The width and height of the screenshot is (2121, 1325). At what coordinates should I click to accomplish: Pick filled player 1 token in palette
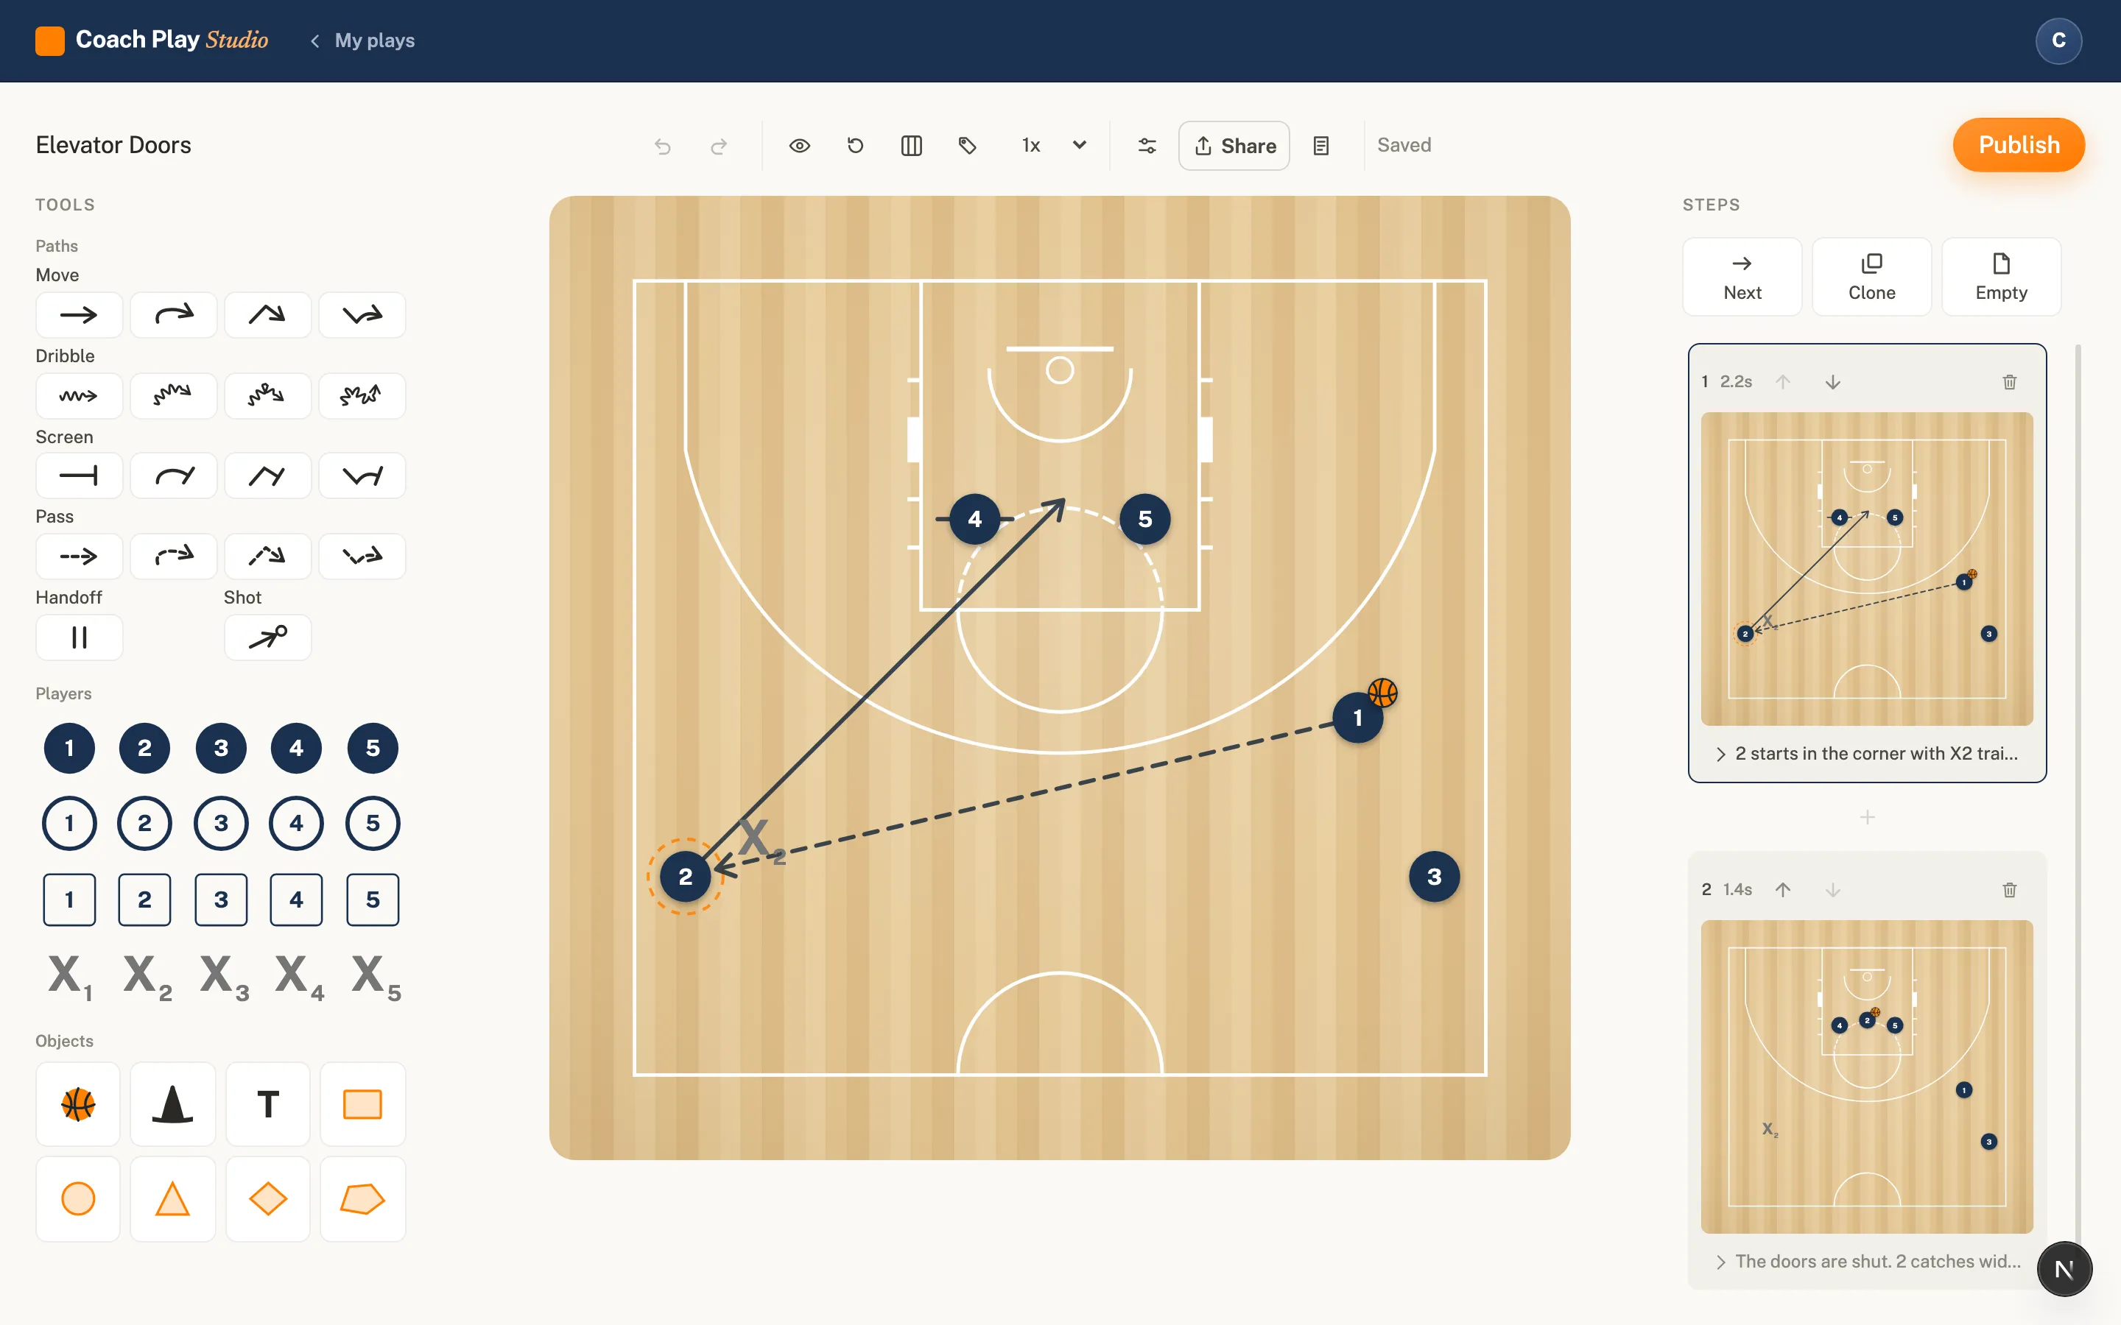coord(69,749)
